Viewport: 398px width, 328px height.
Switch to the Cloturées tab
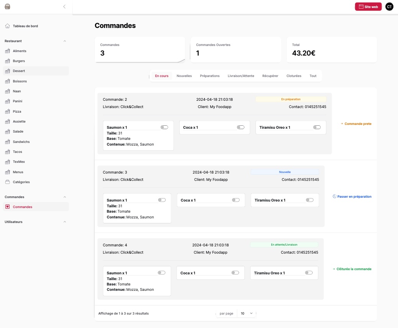[x=294, y=76]
